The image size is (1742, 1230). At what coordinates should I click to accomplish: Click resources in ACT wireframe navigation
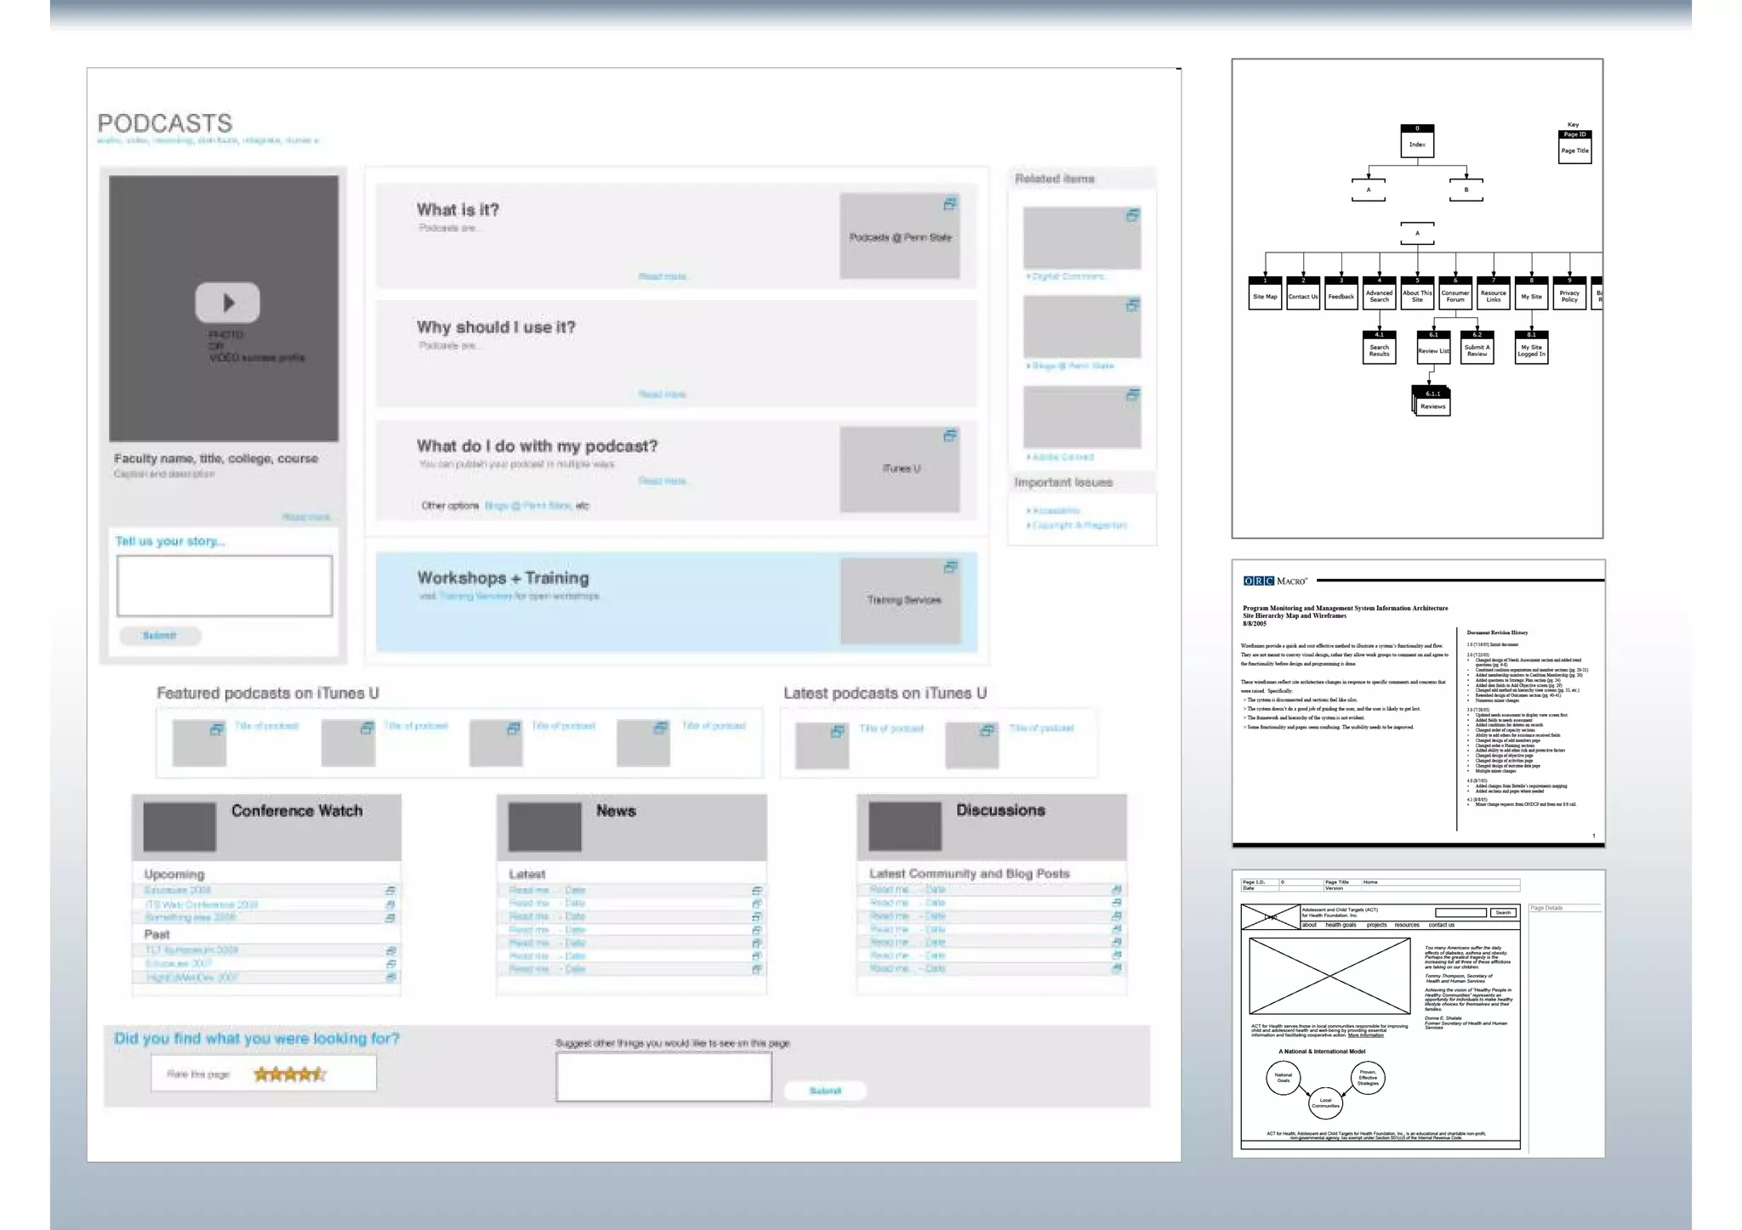tap(1406, 925)
